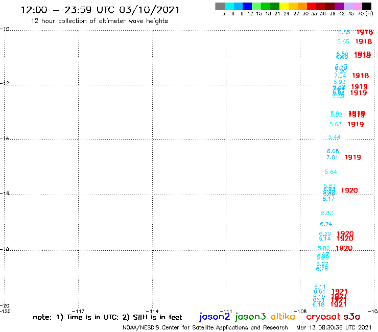
Task: Click the 6.85 value at the plot top
Action: tap(344, 32)
